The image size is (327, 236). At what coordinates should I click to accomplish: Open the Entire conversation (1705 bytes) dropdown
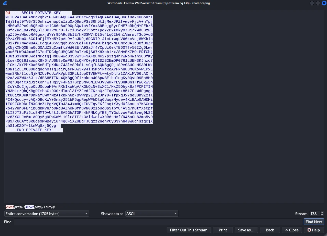(x=47, y=214)
